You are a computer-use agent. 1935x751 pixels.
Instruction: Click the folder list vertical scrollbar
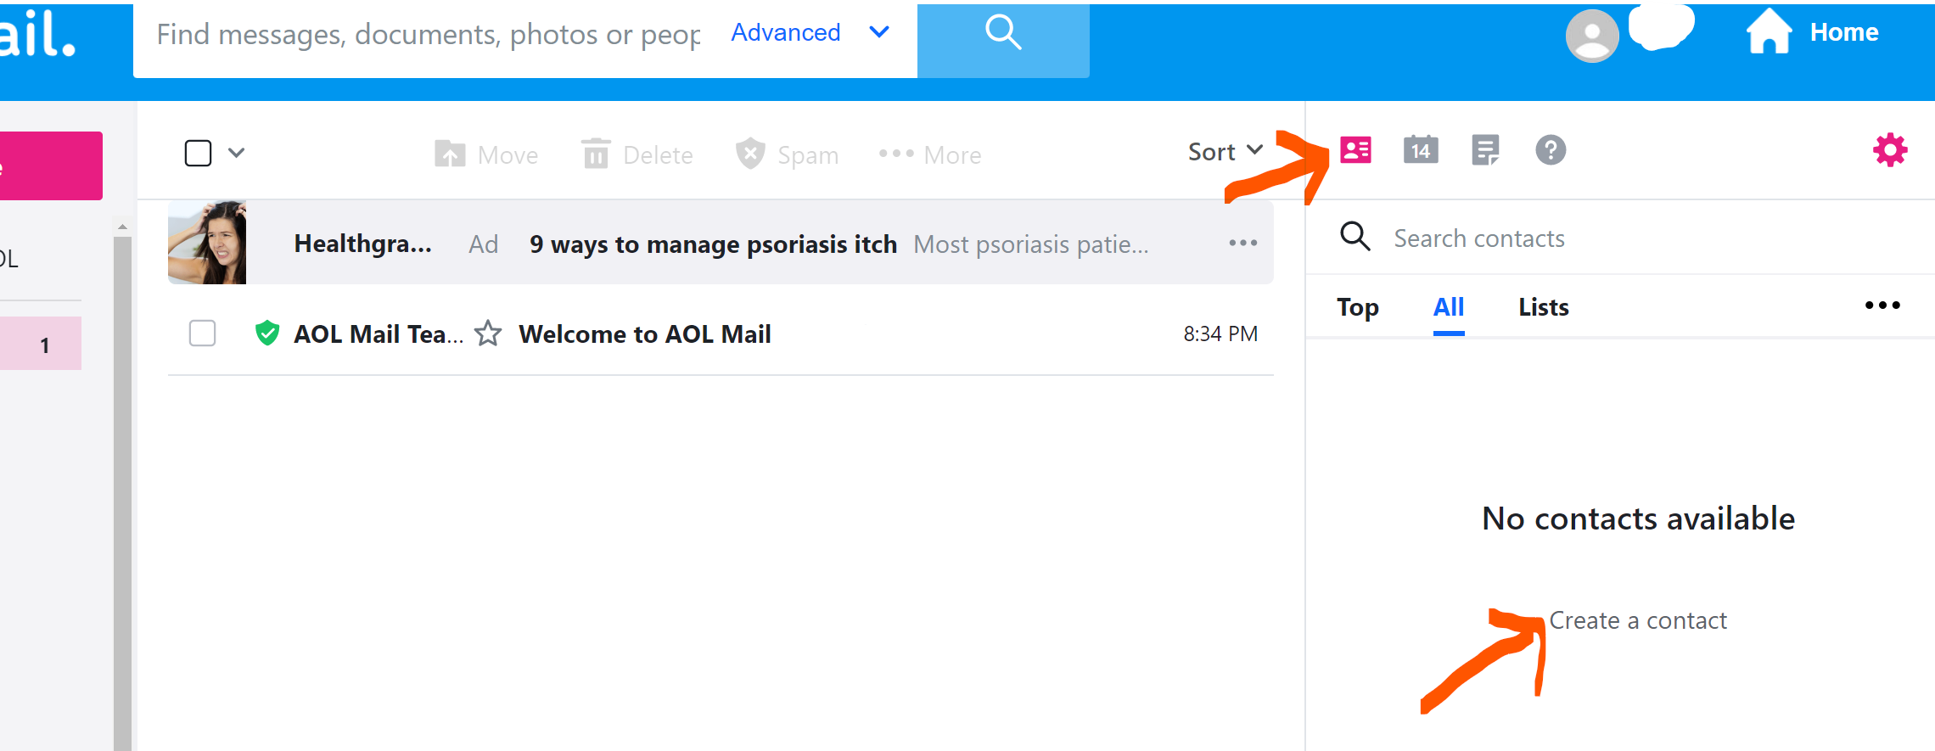(123, 484)
